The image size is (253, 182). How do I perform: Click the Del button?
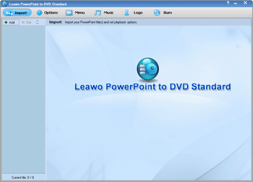26,22
